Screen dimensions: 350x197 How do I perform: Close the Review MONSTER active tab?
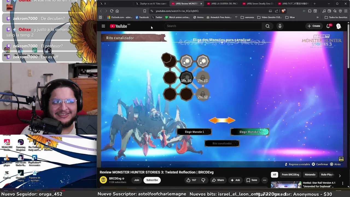201,4
